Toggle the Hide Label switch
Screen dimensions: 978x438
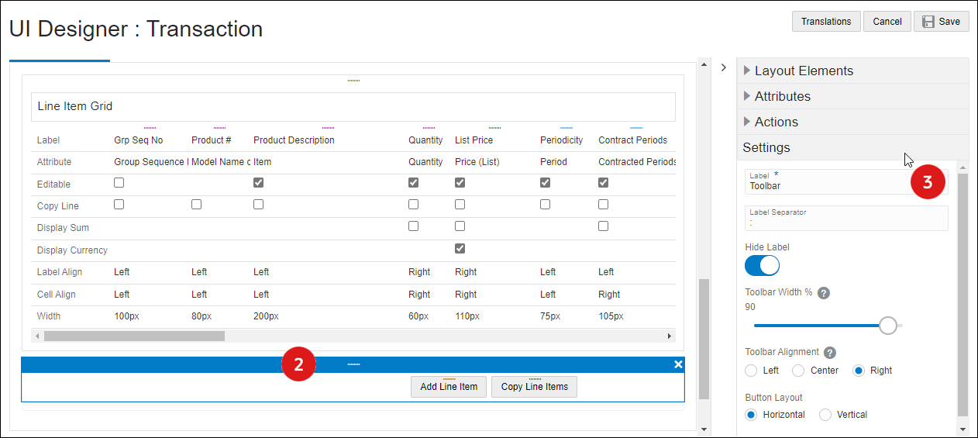[x=762, y=265]
